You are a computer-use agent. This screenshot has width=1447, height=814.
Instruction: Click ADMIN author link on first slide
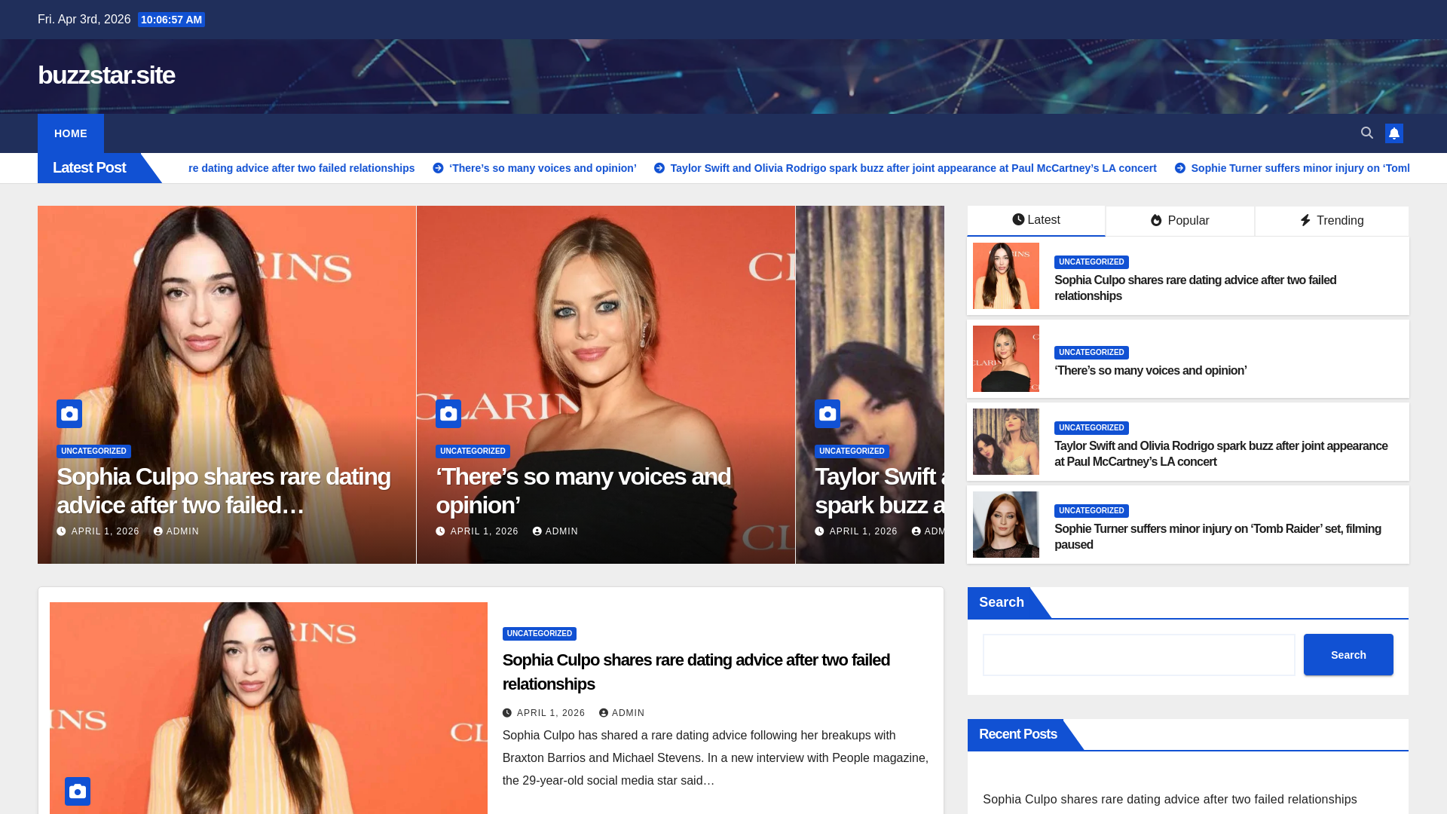(176, 531)
